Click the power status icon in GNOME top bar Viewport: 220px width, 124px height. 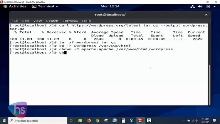208,6
